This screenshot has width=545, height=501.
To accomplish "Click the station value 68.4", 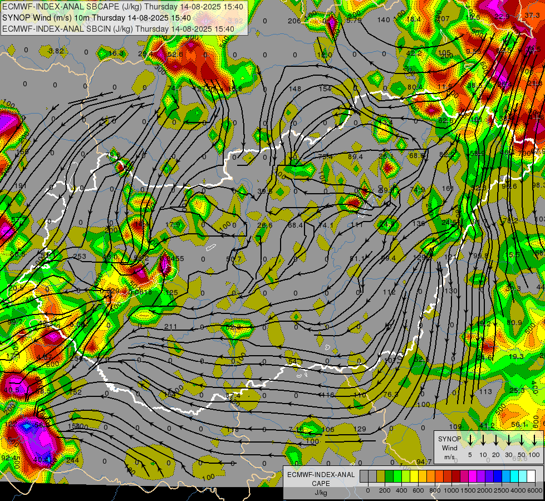I will point(295,225).
